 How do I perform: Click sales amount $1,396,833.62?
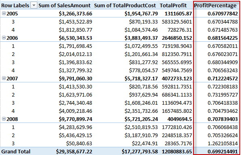click(x=75, y=62)
